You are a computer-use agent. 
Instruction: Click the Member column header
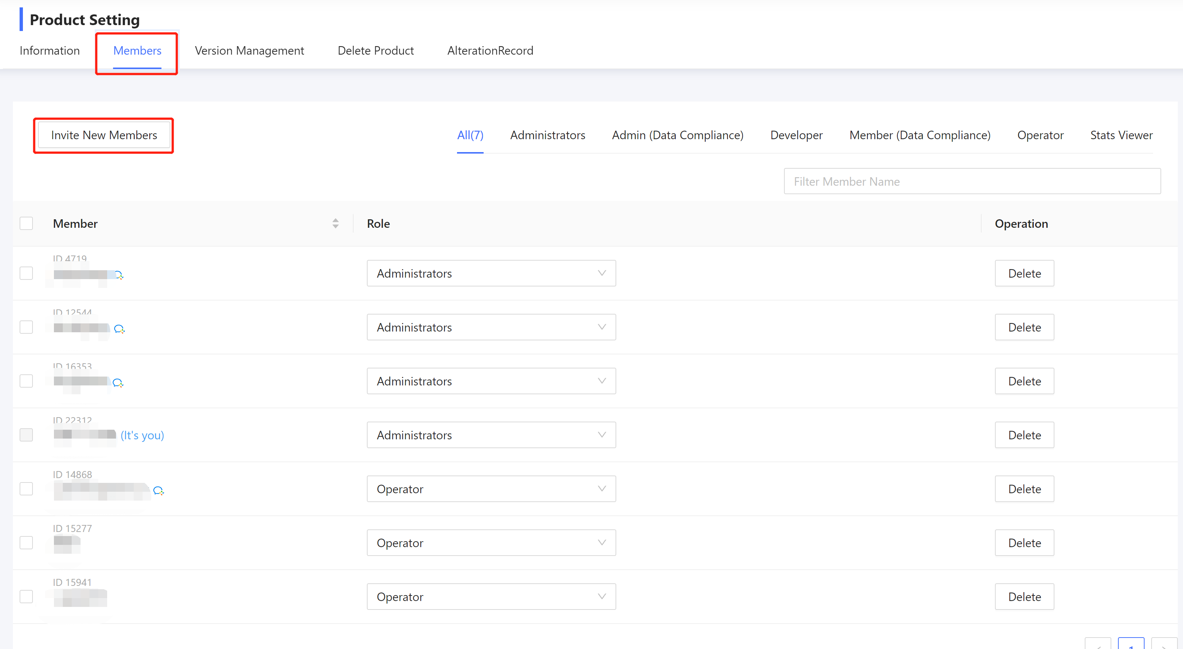click(75, 223)
